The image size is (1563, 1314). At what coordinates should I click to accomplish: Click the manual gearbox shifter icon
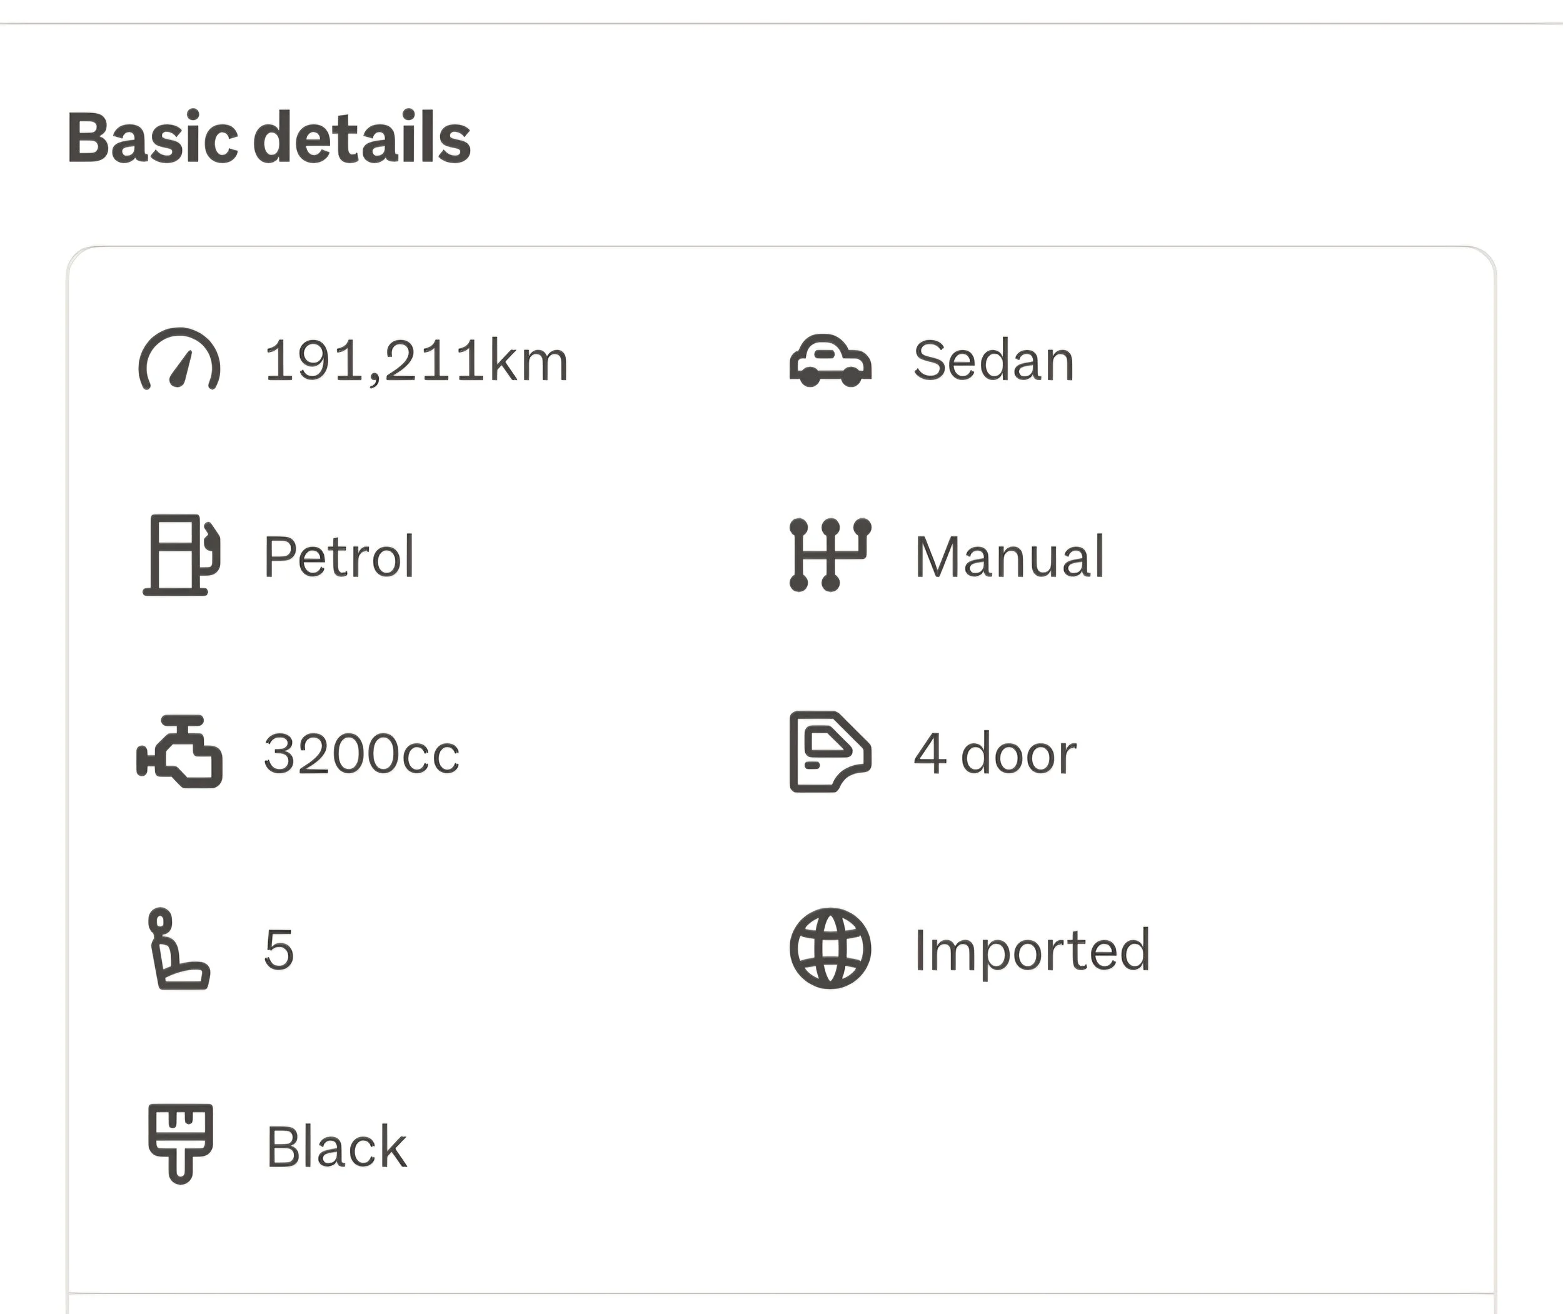click(x=830, y=555)
